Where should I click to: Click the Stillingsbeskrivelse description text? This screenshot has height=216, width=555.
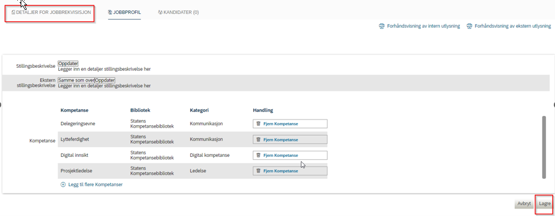pos(104,69)
